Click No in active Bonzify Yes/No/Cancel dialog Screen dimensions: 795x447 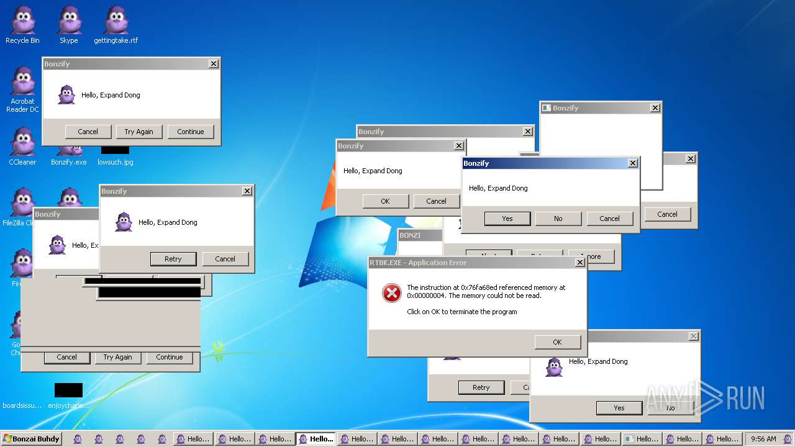click(558, 219)
